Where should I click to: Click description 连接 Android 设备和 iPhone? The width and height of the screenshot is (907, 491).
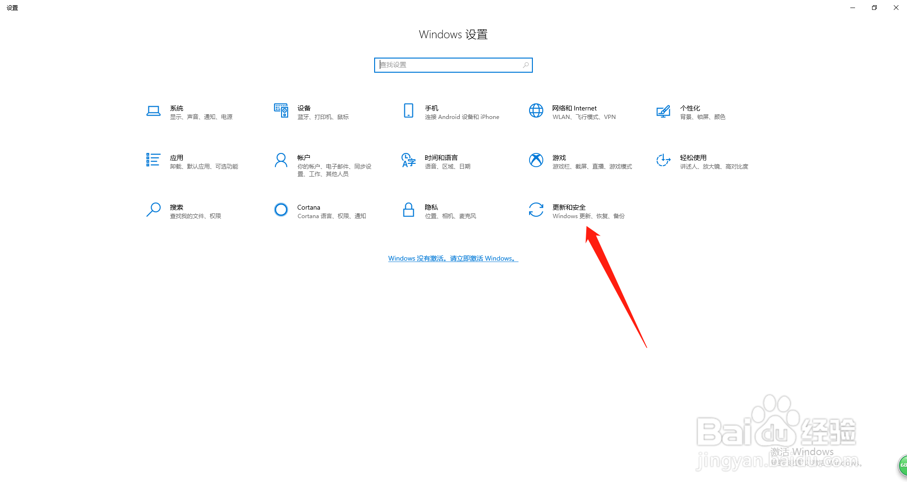(462, 117)
